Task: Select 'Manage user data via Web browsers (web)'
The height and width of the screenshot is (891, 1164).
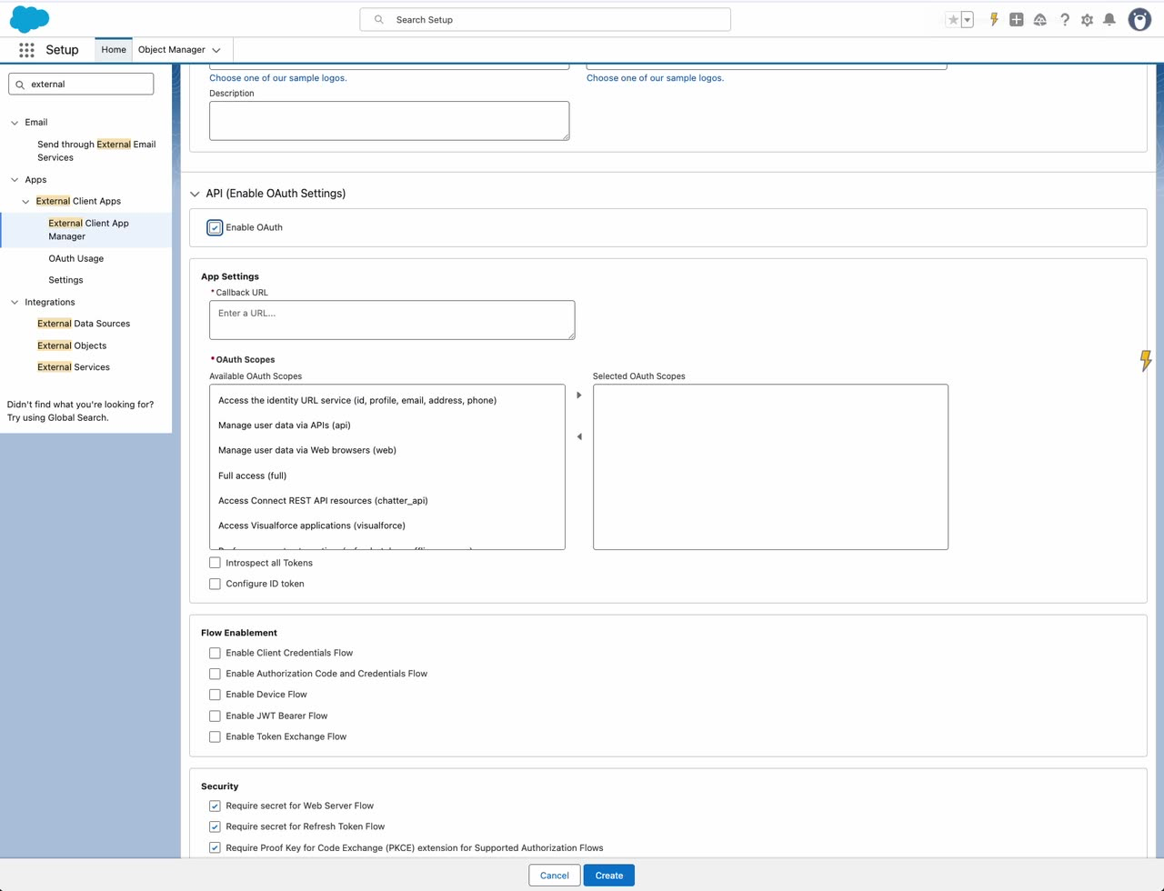Action: 307,450
